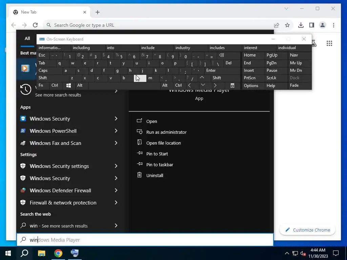
Task: Click the down arrow key on keyboard
Action: pyautogui.click(x=203, y=86)
